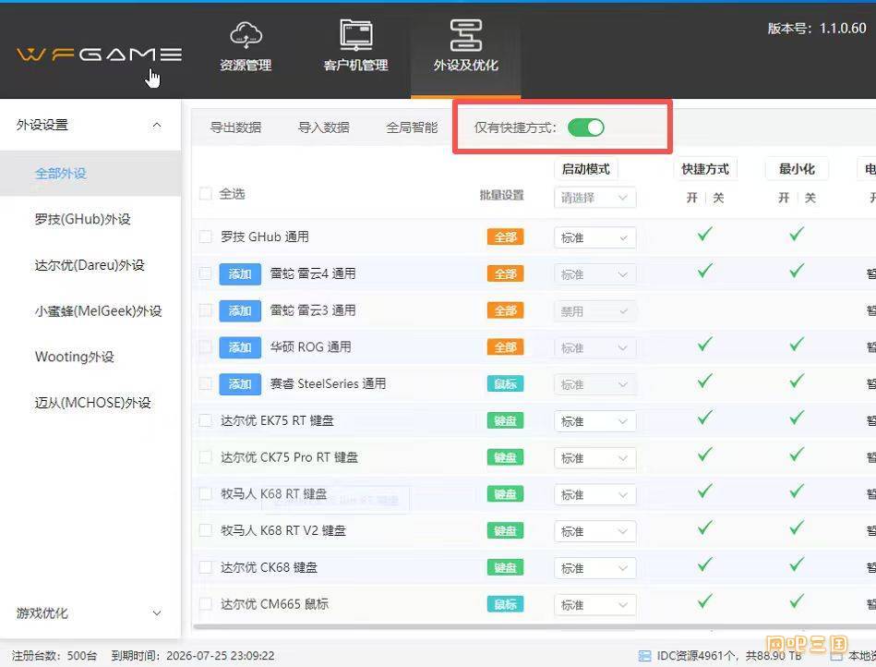
Task: Click the WFGAME logo
Action: [x=99, y=55]
